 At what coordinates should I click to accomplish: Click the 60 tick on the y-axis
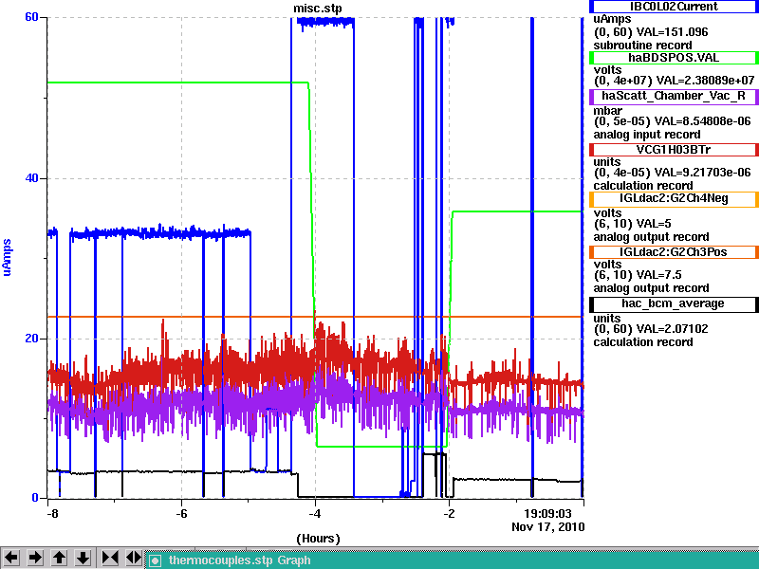(31, 17)
